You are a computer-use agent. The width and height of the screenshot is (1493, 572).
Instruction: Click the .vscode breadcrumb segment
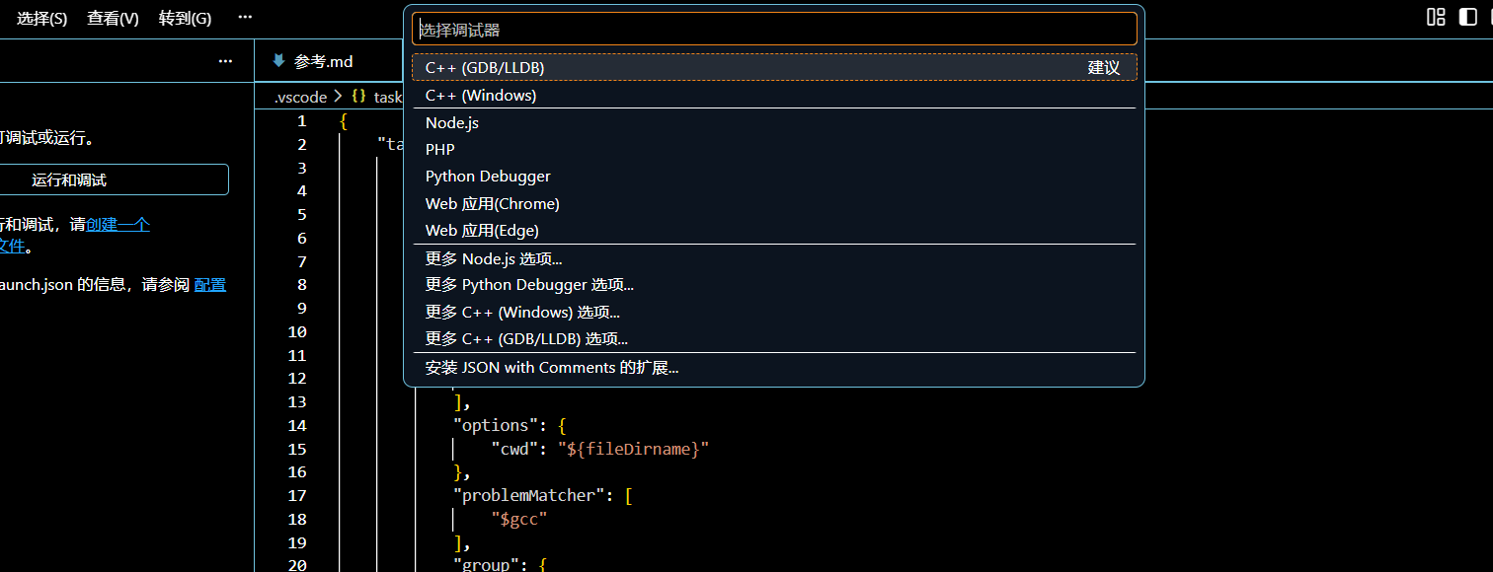[300, 97]
